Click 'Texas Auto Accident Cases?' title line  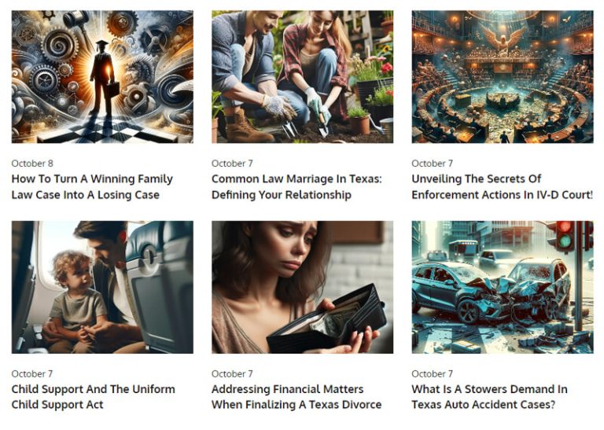click(484, 405)
